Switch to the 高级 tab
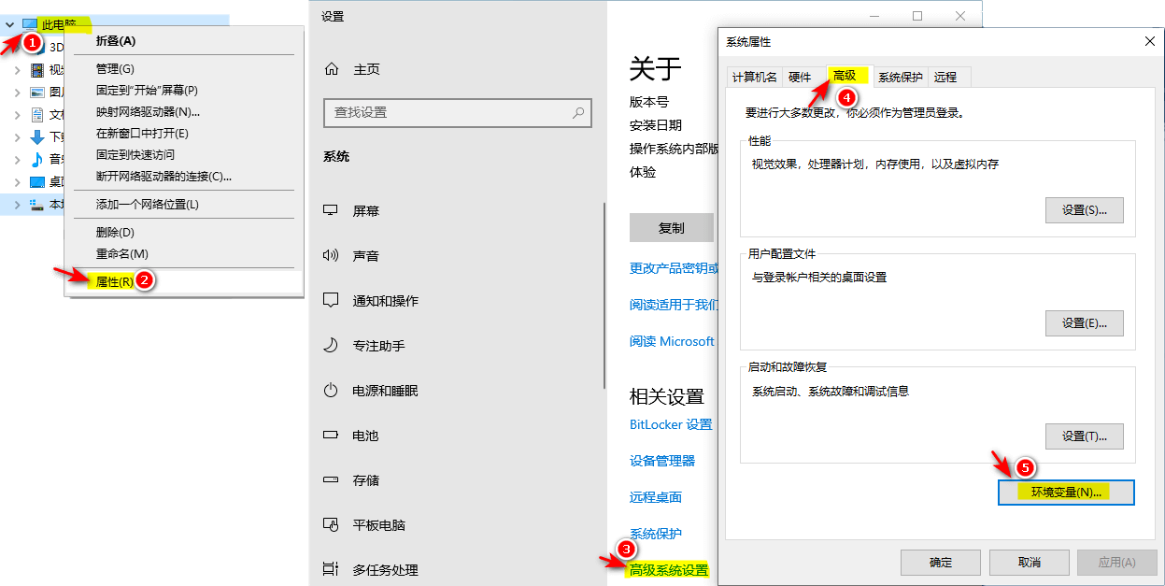Screen dimensions: 1165x586 (845, 76)
